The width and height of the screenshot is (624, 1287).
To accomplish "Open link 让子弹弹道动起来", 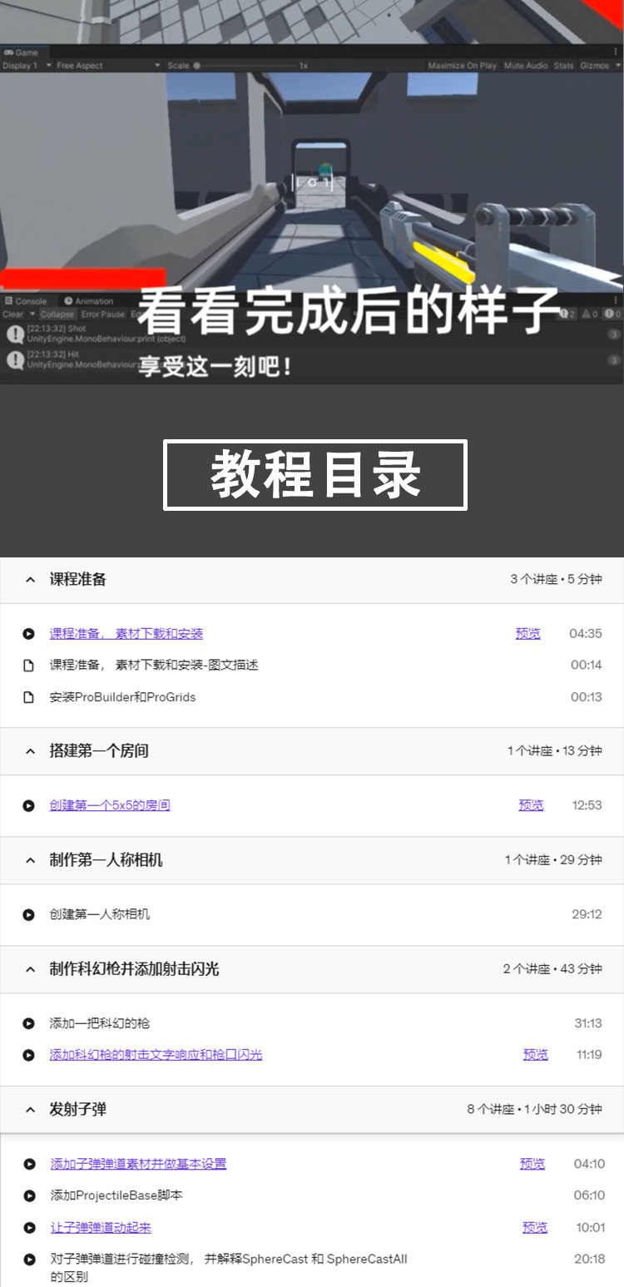I will click(101, 1227).
